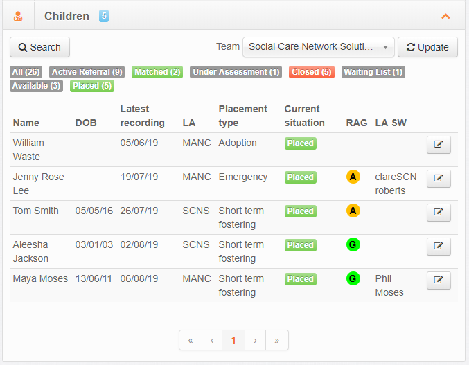Viewport: 469px width, 365px height.
Task: Click the Latest recording column header
Action: coord(143,116)
